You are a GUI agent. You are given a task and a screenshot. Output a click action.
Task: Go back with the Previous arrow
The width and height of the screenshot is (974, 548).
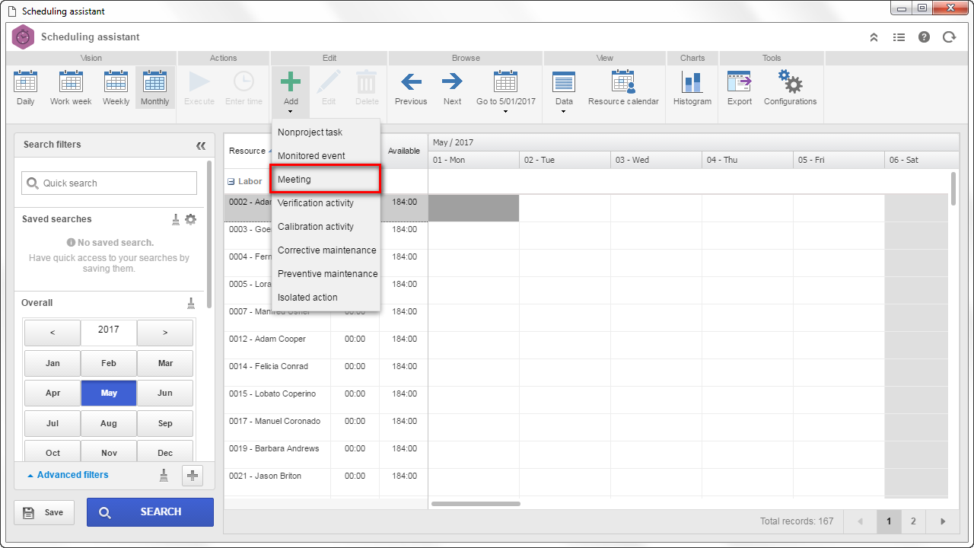[x=411, y=88]
